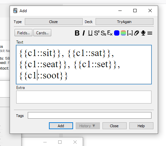Image resolution: width=166 pixels, height=146 pixels.
Task: Record audio with the microphone icon
Action: (x=143, y=33)
